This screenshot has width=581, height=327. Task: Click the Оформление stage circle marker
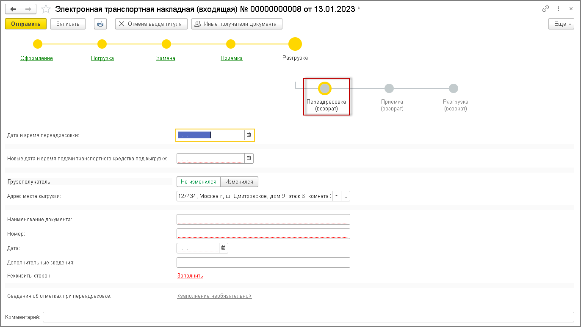point(38,44)
